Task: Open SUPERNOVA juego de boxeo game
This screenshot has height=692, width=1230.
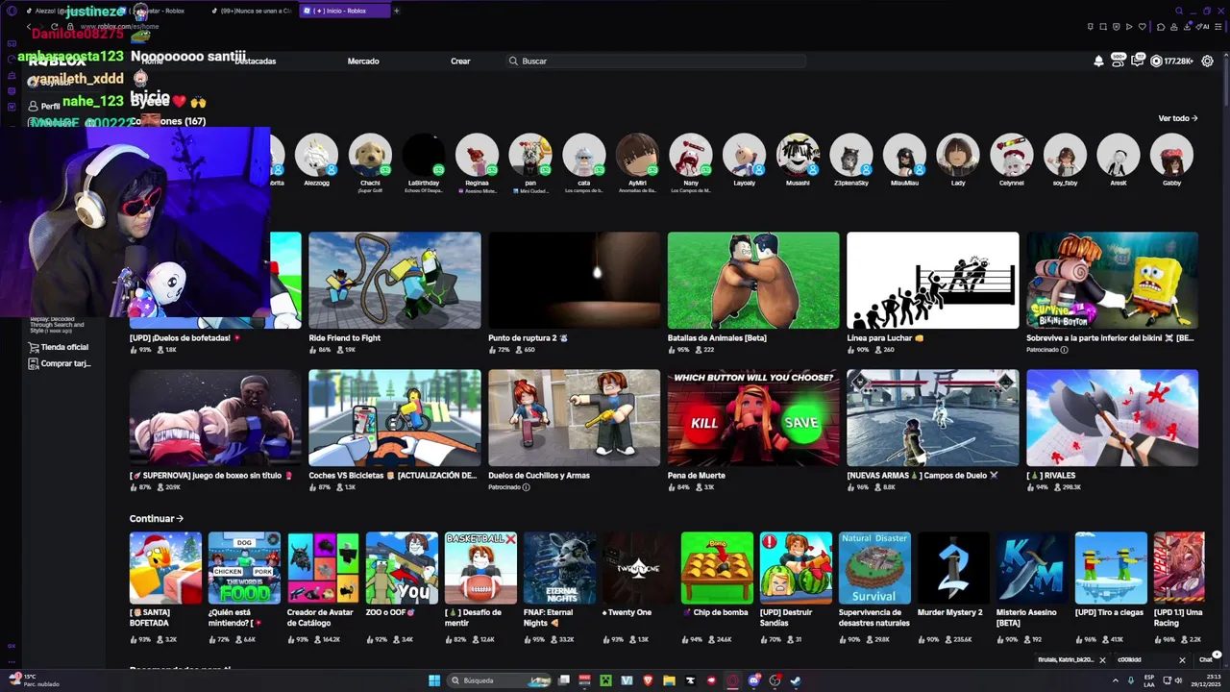Action: [215, 418]
